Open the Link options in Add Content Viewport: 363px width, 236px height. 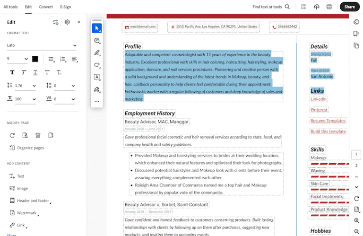18,225
